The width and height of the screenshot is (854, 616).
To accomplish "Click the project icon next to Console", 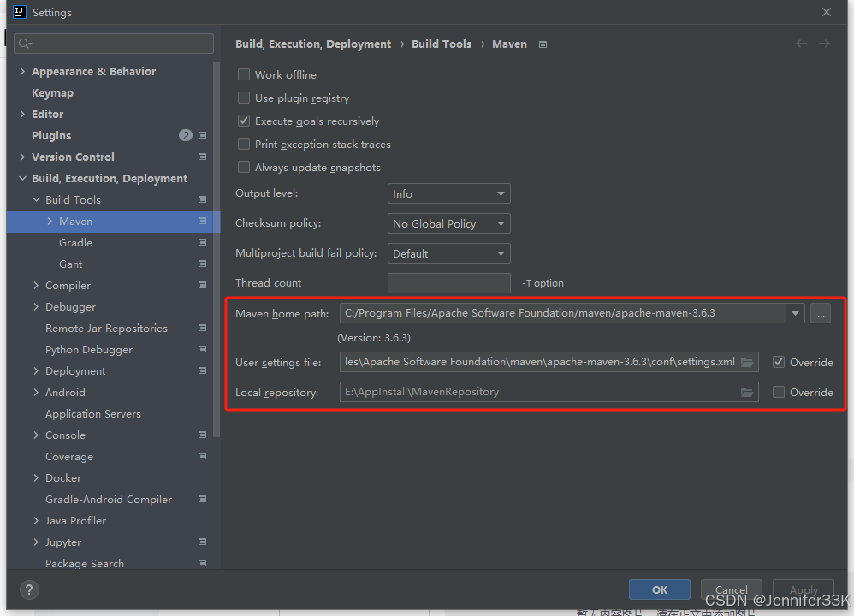I will (202, 435).
